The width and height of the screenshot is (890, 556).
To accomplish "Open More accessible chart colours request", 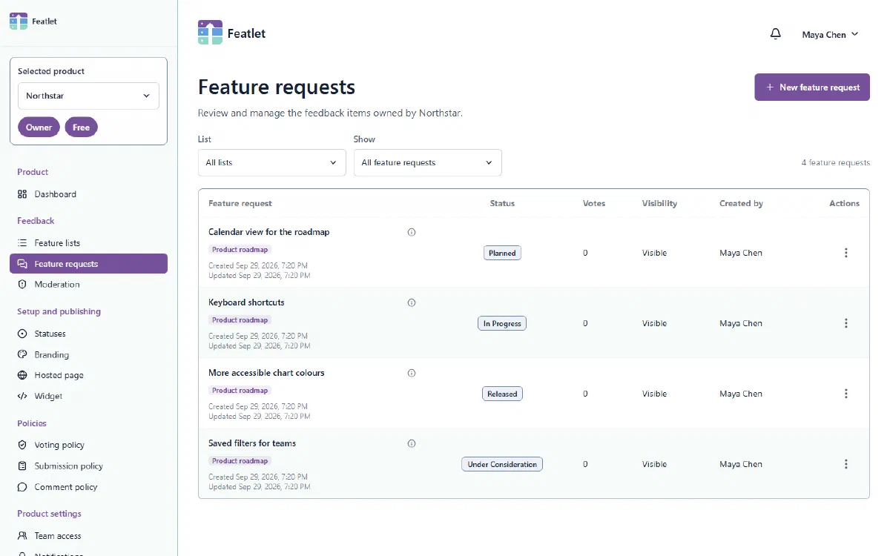I will [x=266, y=373].
